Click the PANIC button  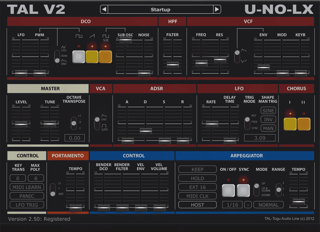point(27,196)
